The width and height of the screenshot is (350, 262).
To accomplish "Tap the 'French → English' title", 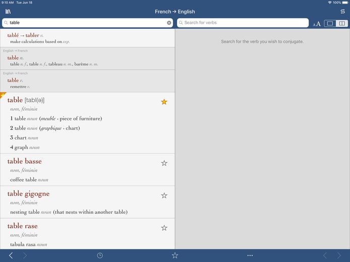I will pyautogui.click(x=175, y=12).
